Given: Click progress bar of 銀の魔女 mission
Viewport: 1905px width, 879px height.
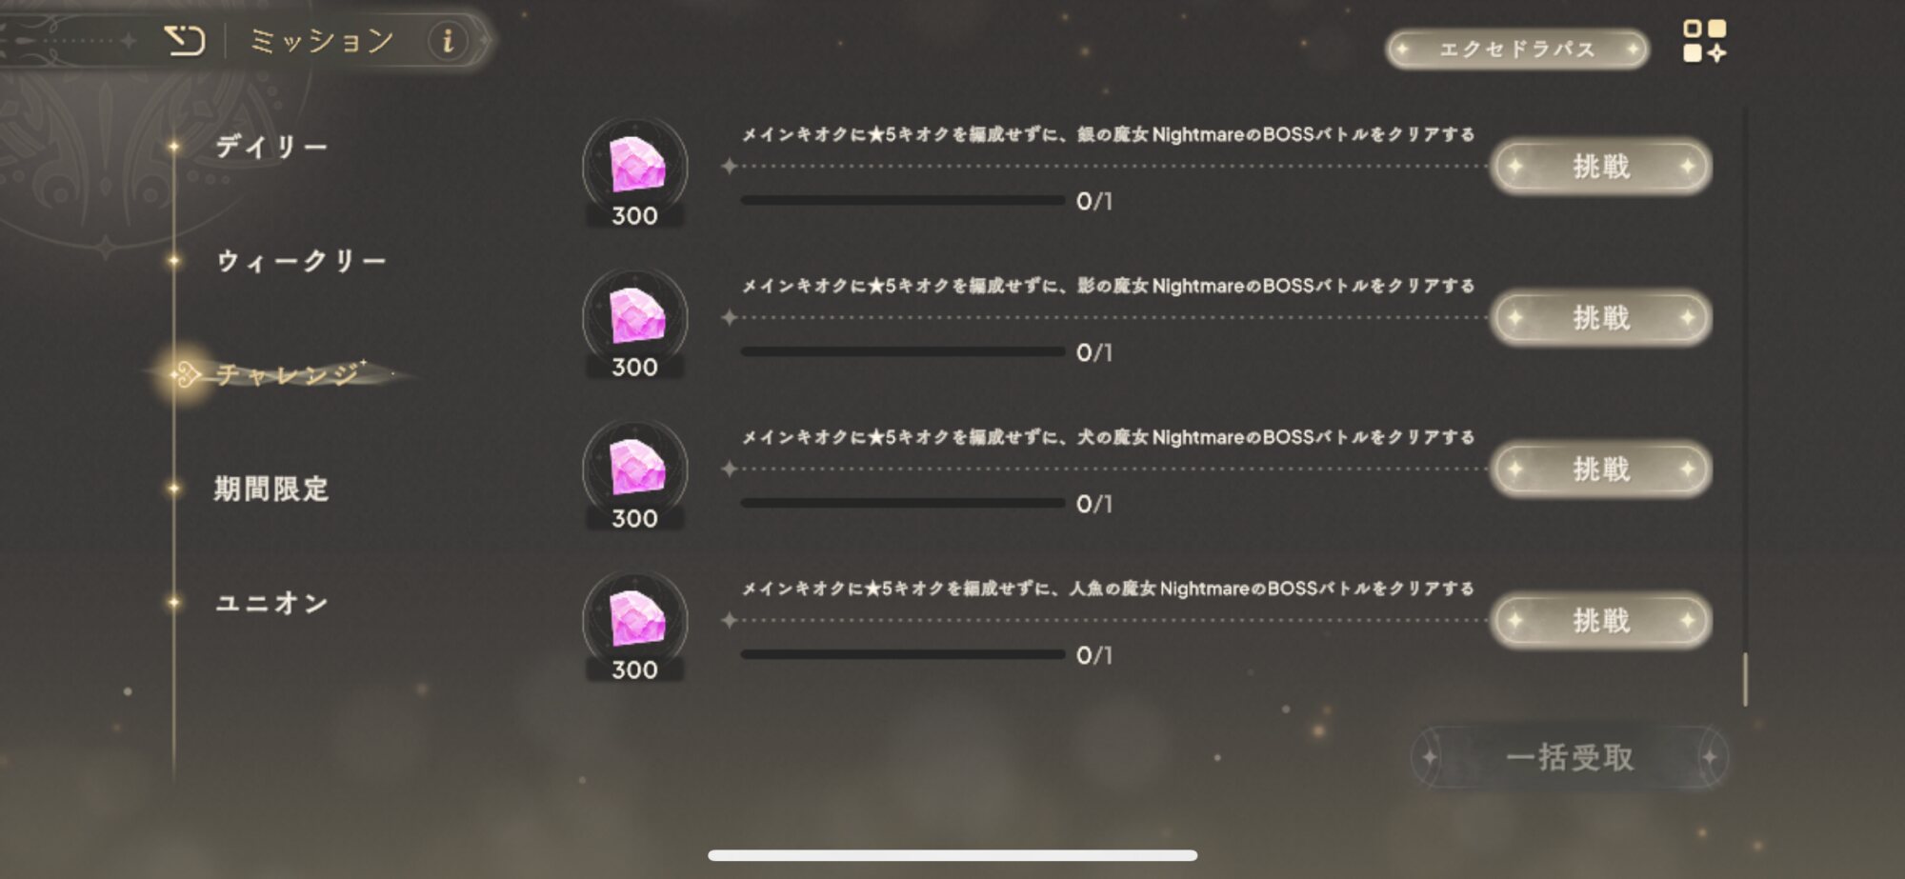Looking at the screenshot, I should pos(902,201).
